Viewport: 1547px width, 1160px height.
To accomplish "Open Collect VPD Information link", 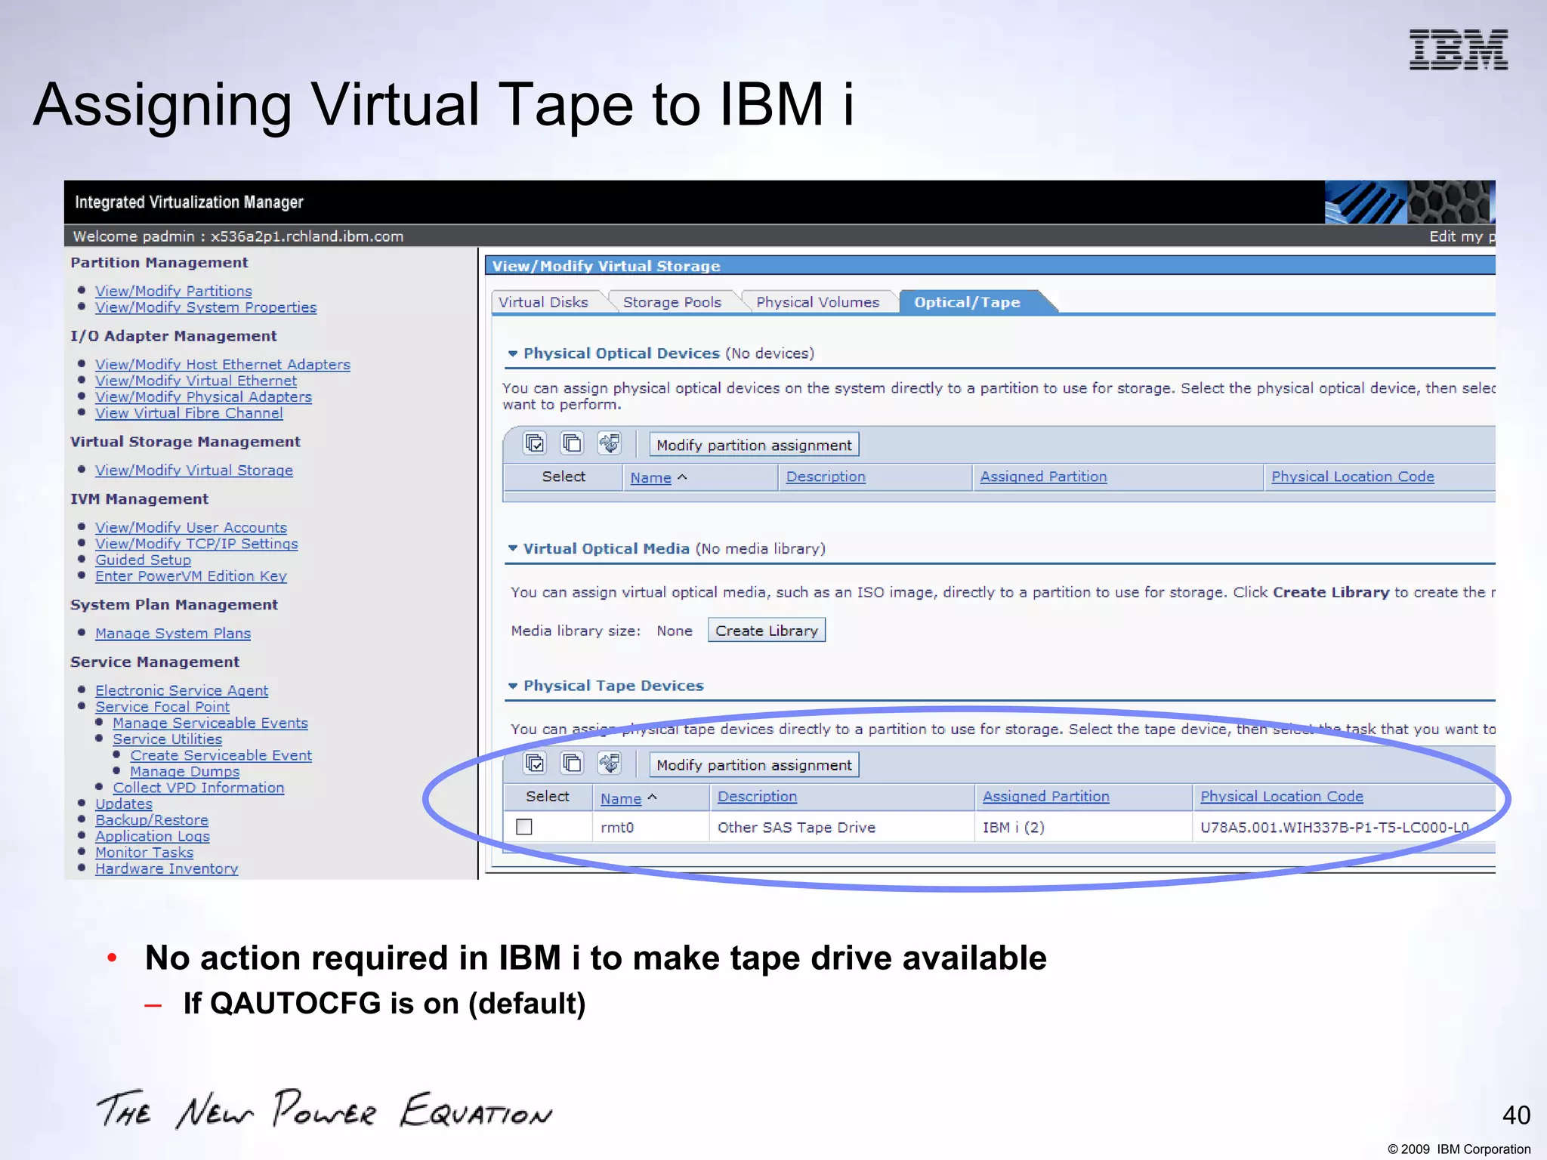I will 199,788.
